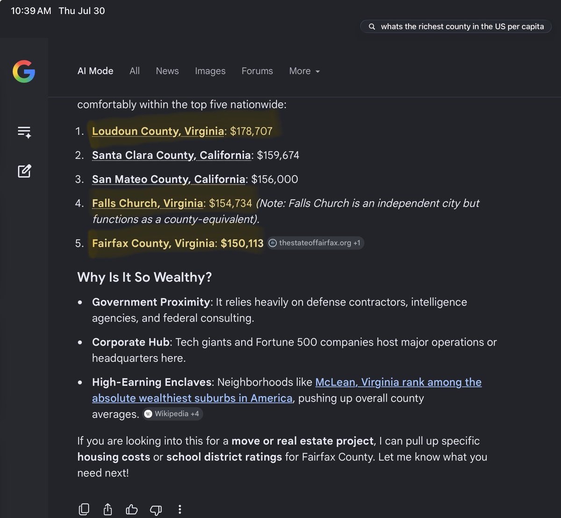Click the $156,000 value
The height and width of the screenshot is (518, 561).
pyautogui.click(x=274, y=179)
